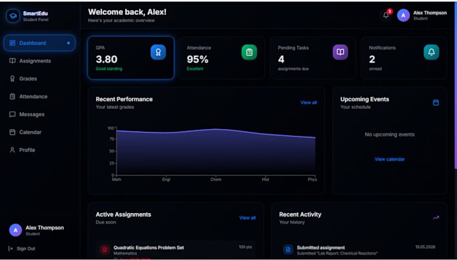Image resolution: width=457 pixels, height=260 pixels.
Task: Click the Chem point on performance chart
Action: click(x=216, y=129)
